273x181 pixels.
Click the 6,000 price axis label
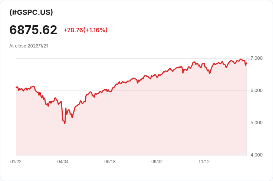click(x=256, y=90)
